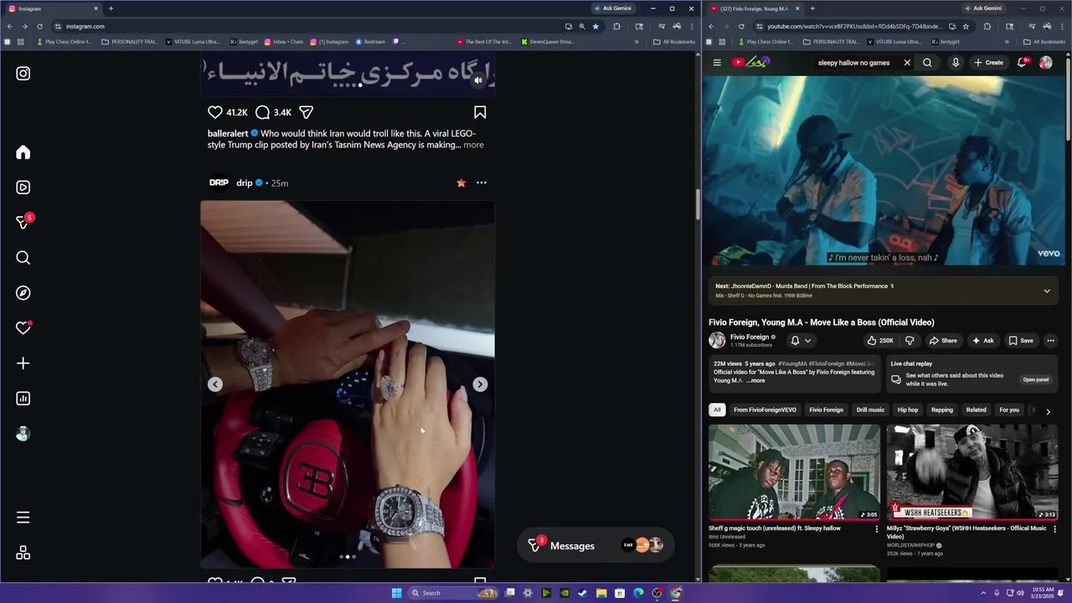Screen dimensions: 1072x603
Task: Open more actions three-dot menu under the video
Action: click(1050, 341)
